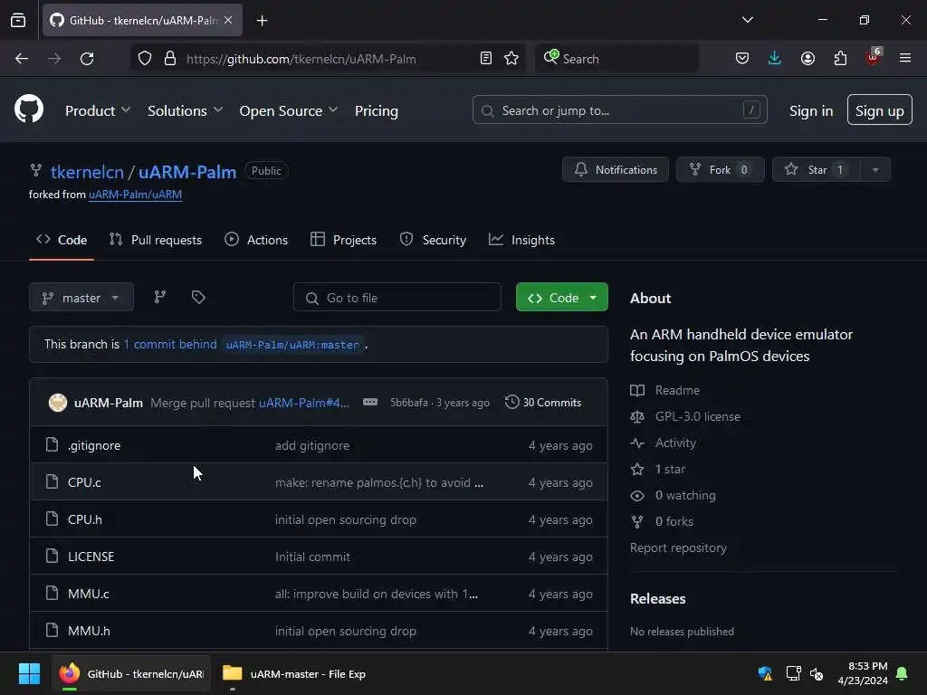This screenshot has height=695, width=927.
Task: Switch to the Actions tab
Action: 256,240
